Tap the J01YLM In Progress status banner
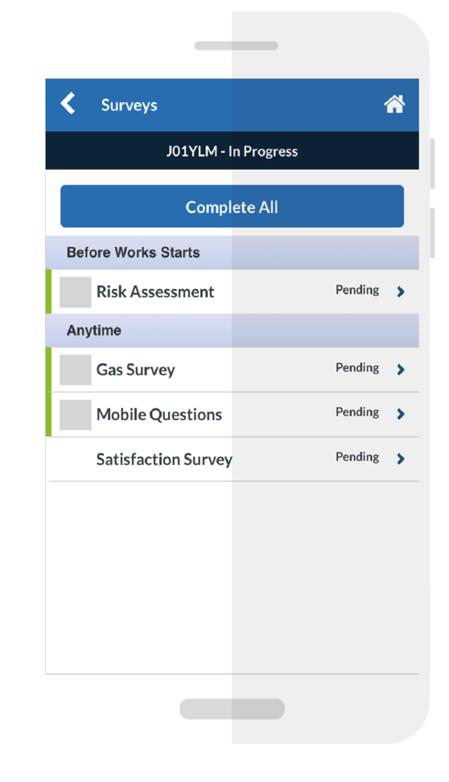 (232, 151)
